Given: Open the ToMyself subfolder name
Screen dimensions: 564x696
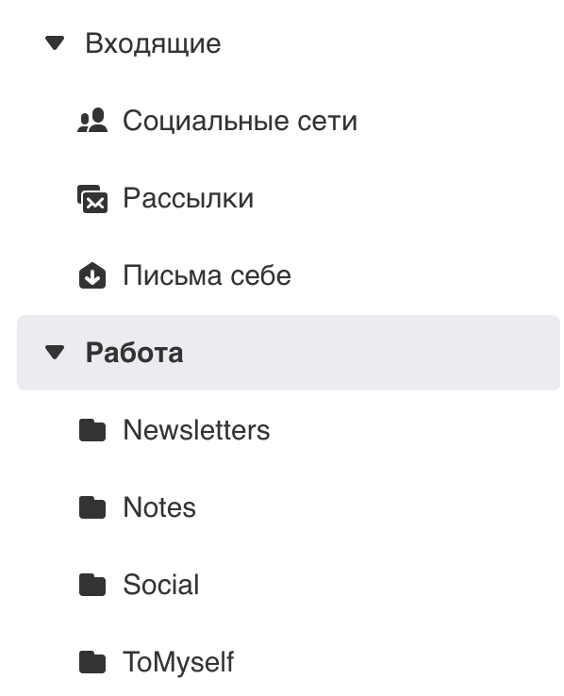Looking at the screenshot, I should (178, 662).
